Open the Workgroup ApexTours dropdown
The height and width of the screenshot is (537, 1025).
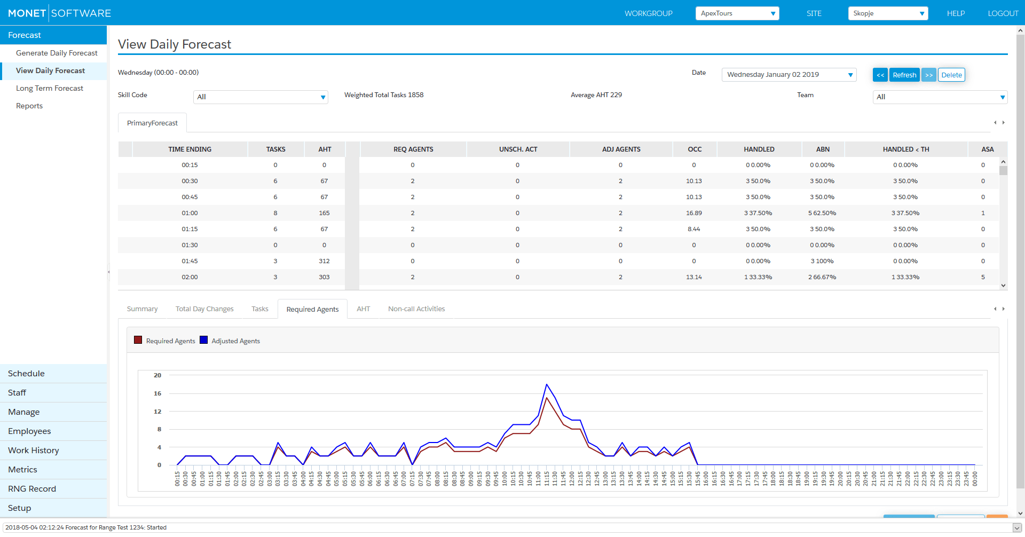coord(737,13)
